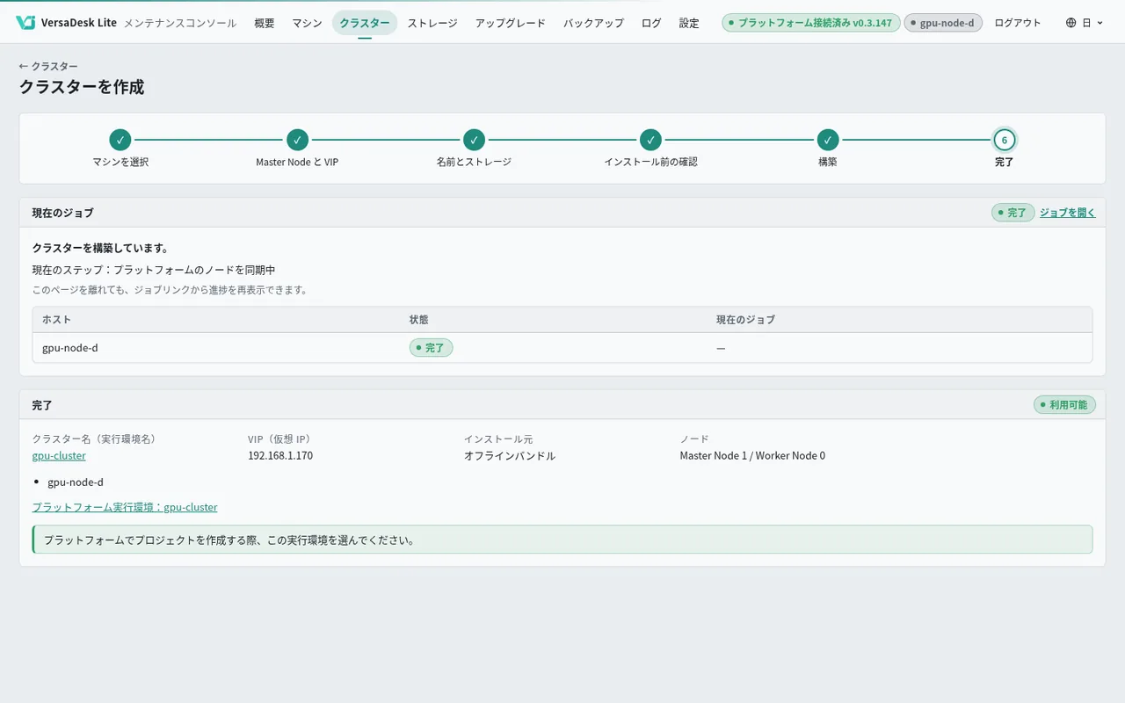Open プラットフォーム実行環境：gpu-cluster link
The height and width of the screenshot is (703, 1125).
(125, 507)
